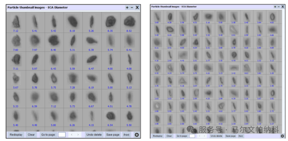Select particle thumbnail labeled 5.74
The image size is (288, 141).
(111, 41)
